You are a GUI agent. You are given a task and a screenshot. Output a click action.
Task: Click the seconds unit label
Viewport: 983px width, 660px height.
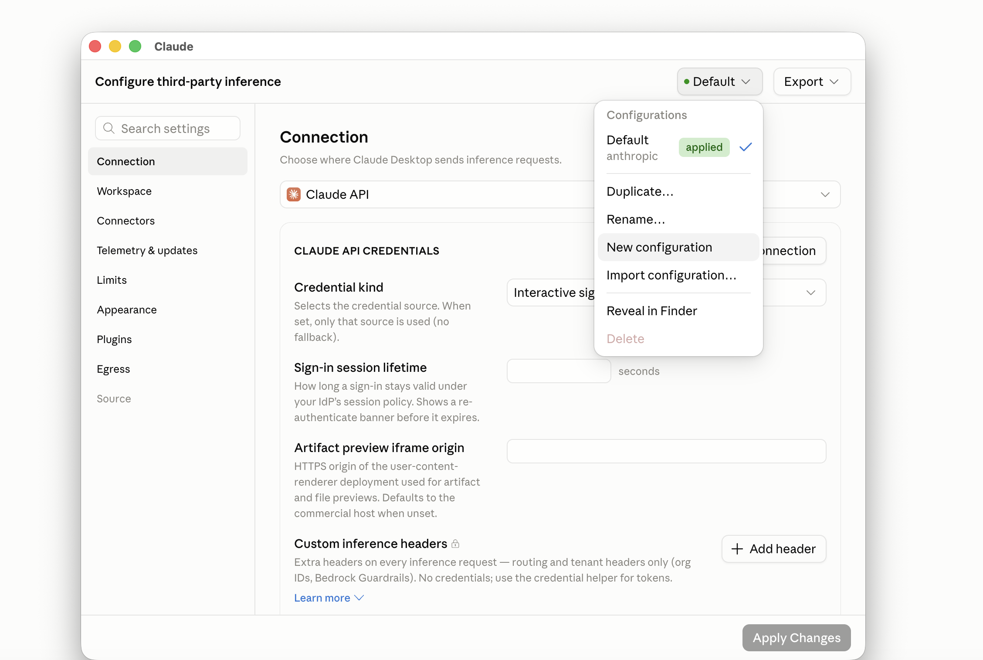pos(639,371)
